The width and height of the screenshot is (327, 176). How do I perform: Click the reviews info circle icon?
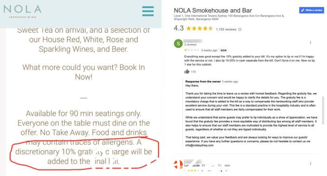tap(240, 29)
